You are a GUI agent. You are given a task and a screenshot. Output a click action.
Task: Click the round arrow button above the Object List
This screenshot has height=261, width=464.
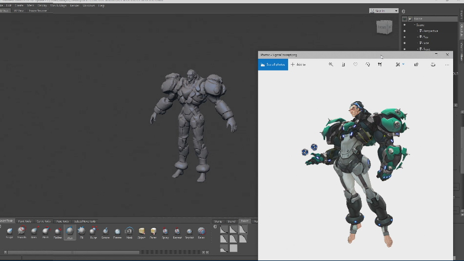(x=404, y=11)
